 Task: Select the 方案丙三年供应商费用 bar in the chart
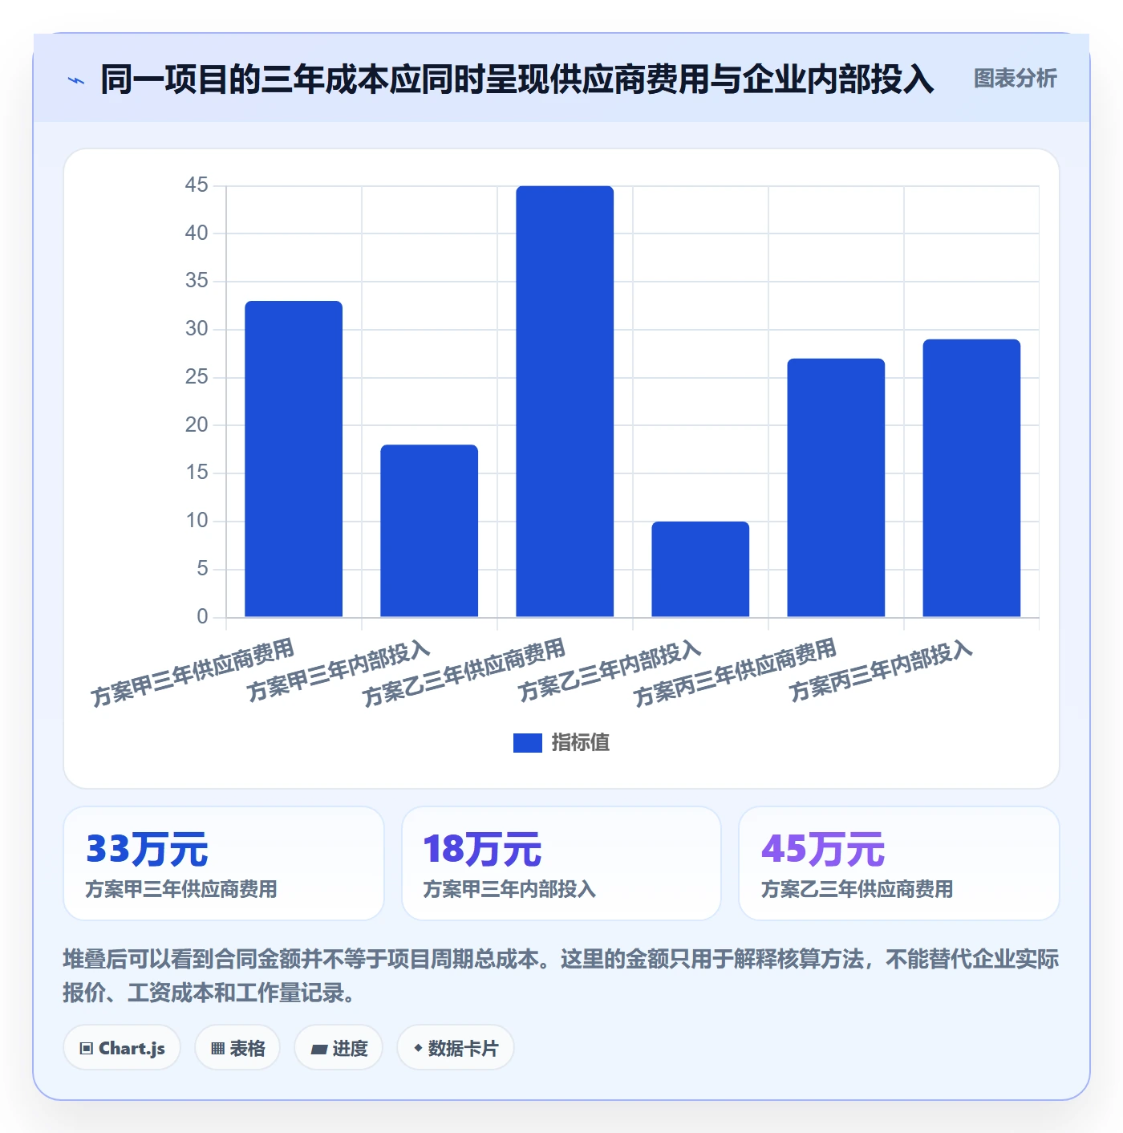click(836, 488)
